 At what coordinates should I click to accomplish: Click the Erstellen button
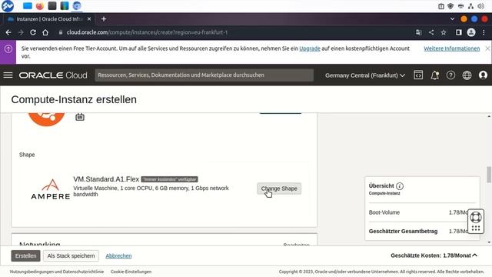pyautogui.click(x=25, y=255)
